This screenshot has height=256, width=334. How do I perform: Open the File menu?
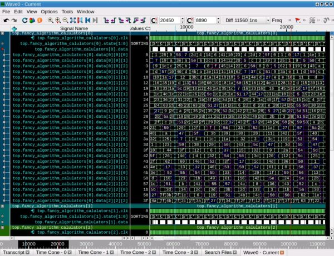pyautogui.click(x=6, y=12)
